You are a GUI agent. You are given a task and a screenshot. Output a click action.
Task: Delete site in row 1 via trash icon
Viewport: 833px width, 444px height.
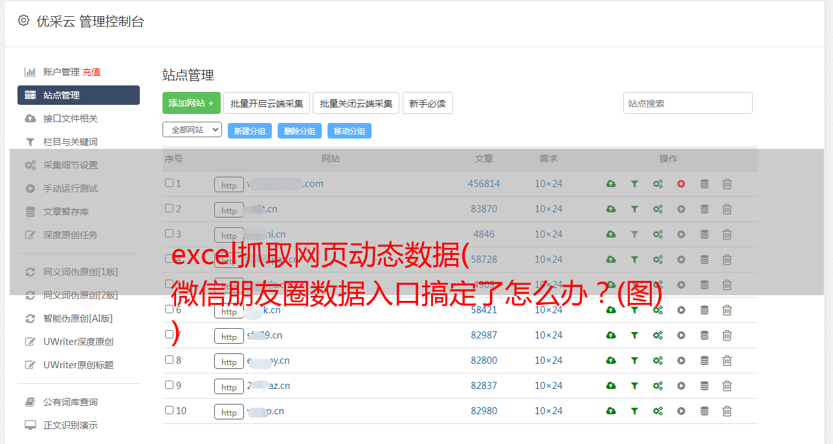727,184
